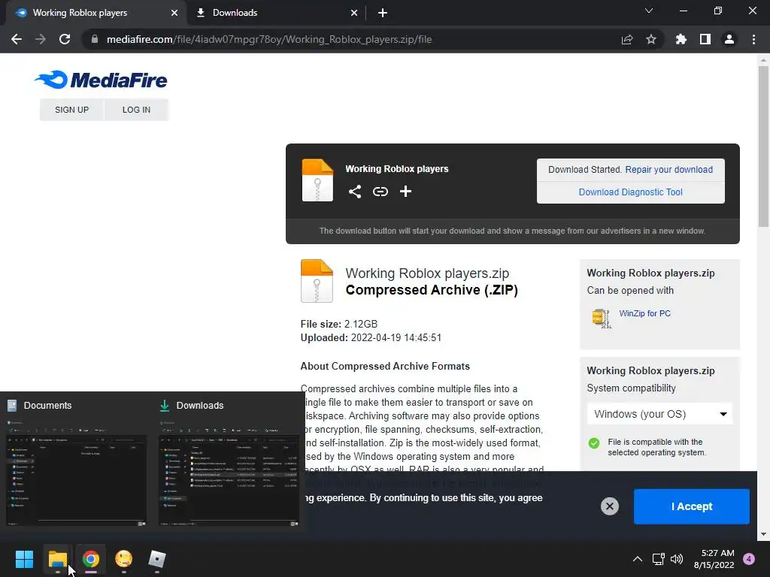Open the Documents window thumbnail preview

click(76, 472)
